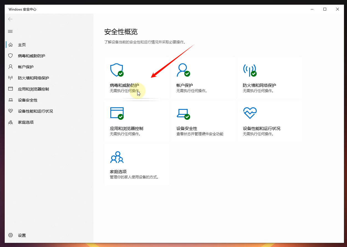The image size is (347, 247).
Task: Open the large virus protection shield tile icon
Action: point(117,70)
